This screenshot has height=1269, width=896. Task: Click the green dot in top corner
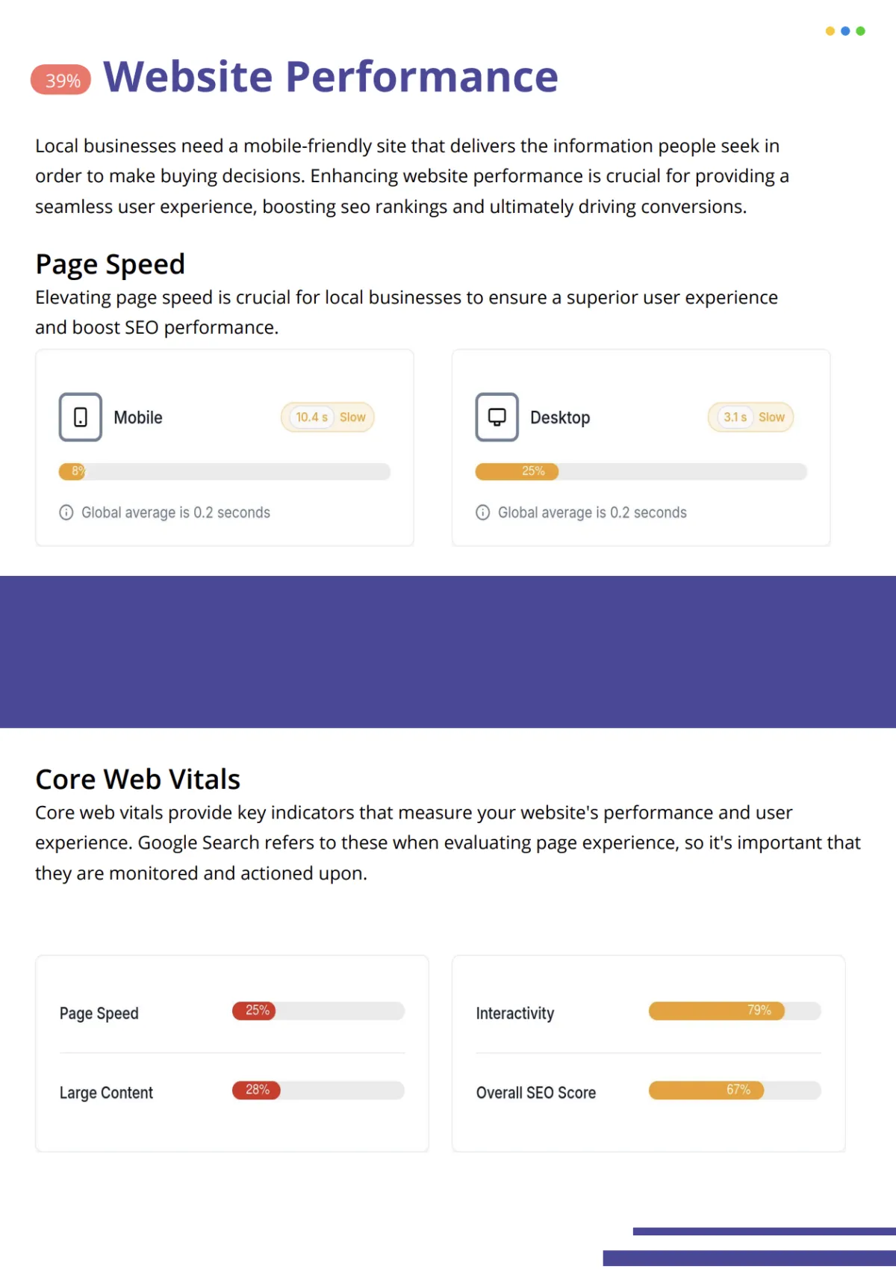pyautogui.click(x=861, y=31)
